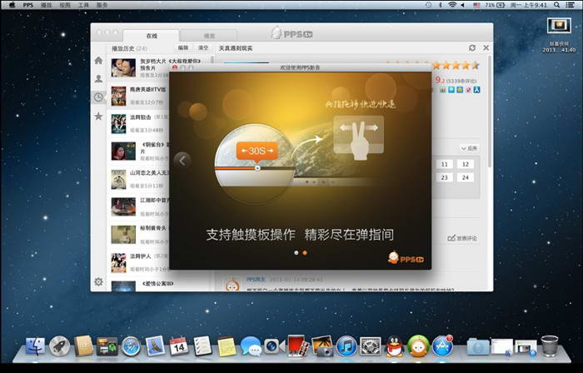This screenshot has width=583, height=373.
Task: Open settings gear at sidebar bottom
Action: (99, 281)
